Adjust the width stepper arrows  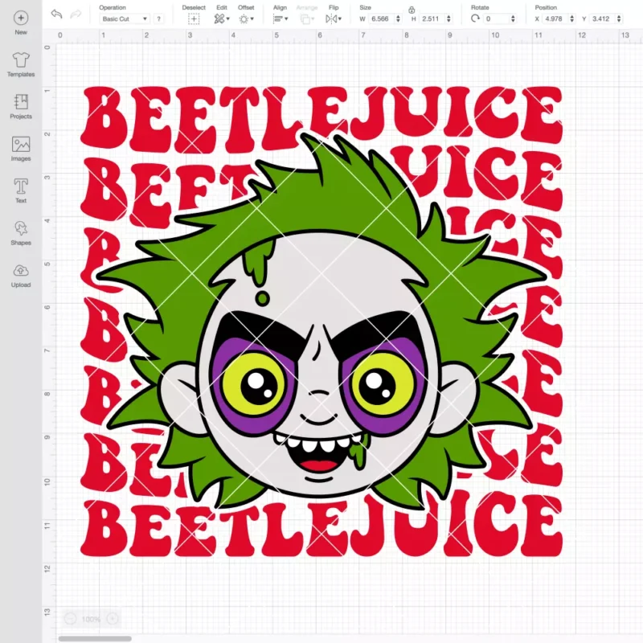pos(398,18)
